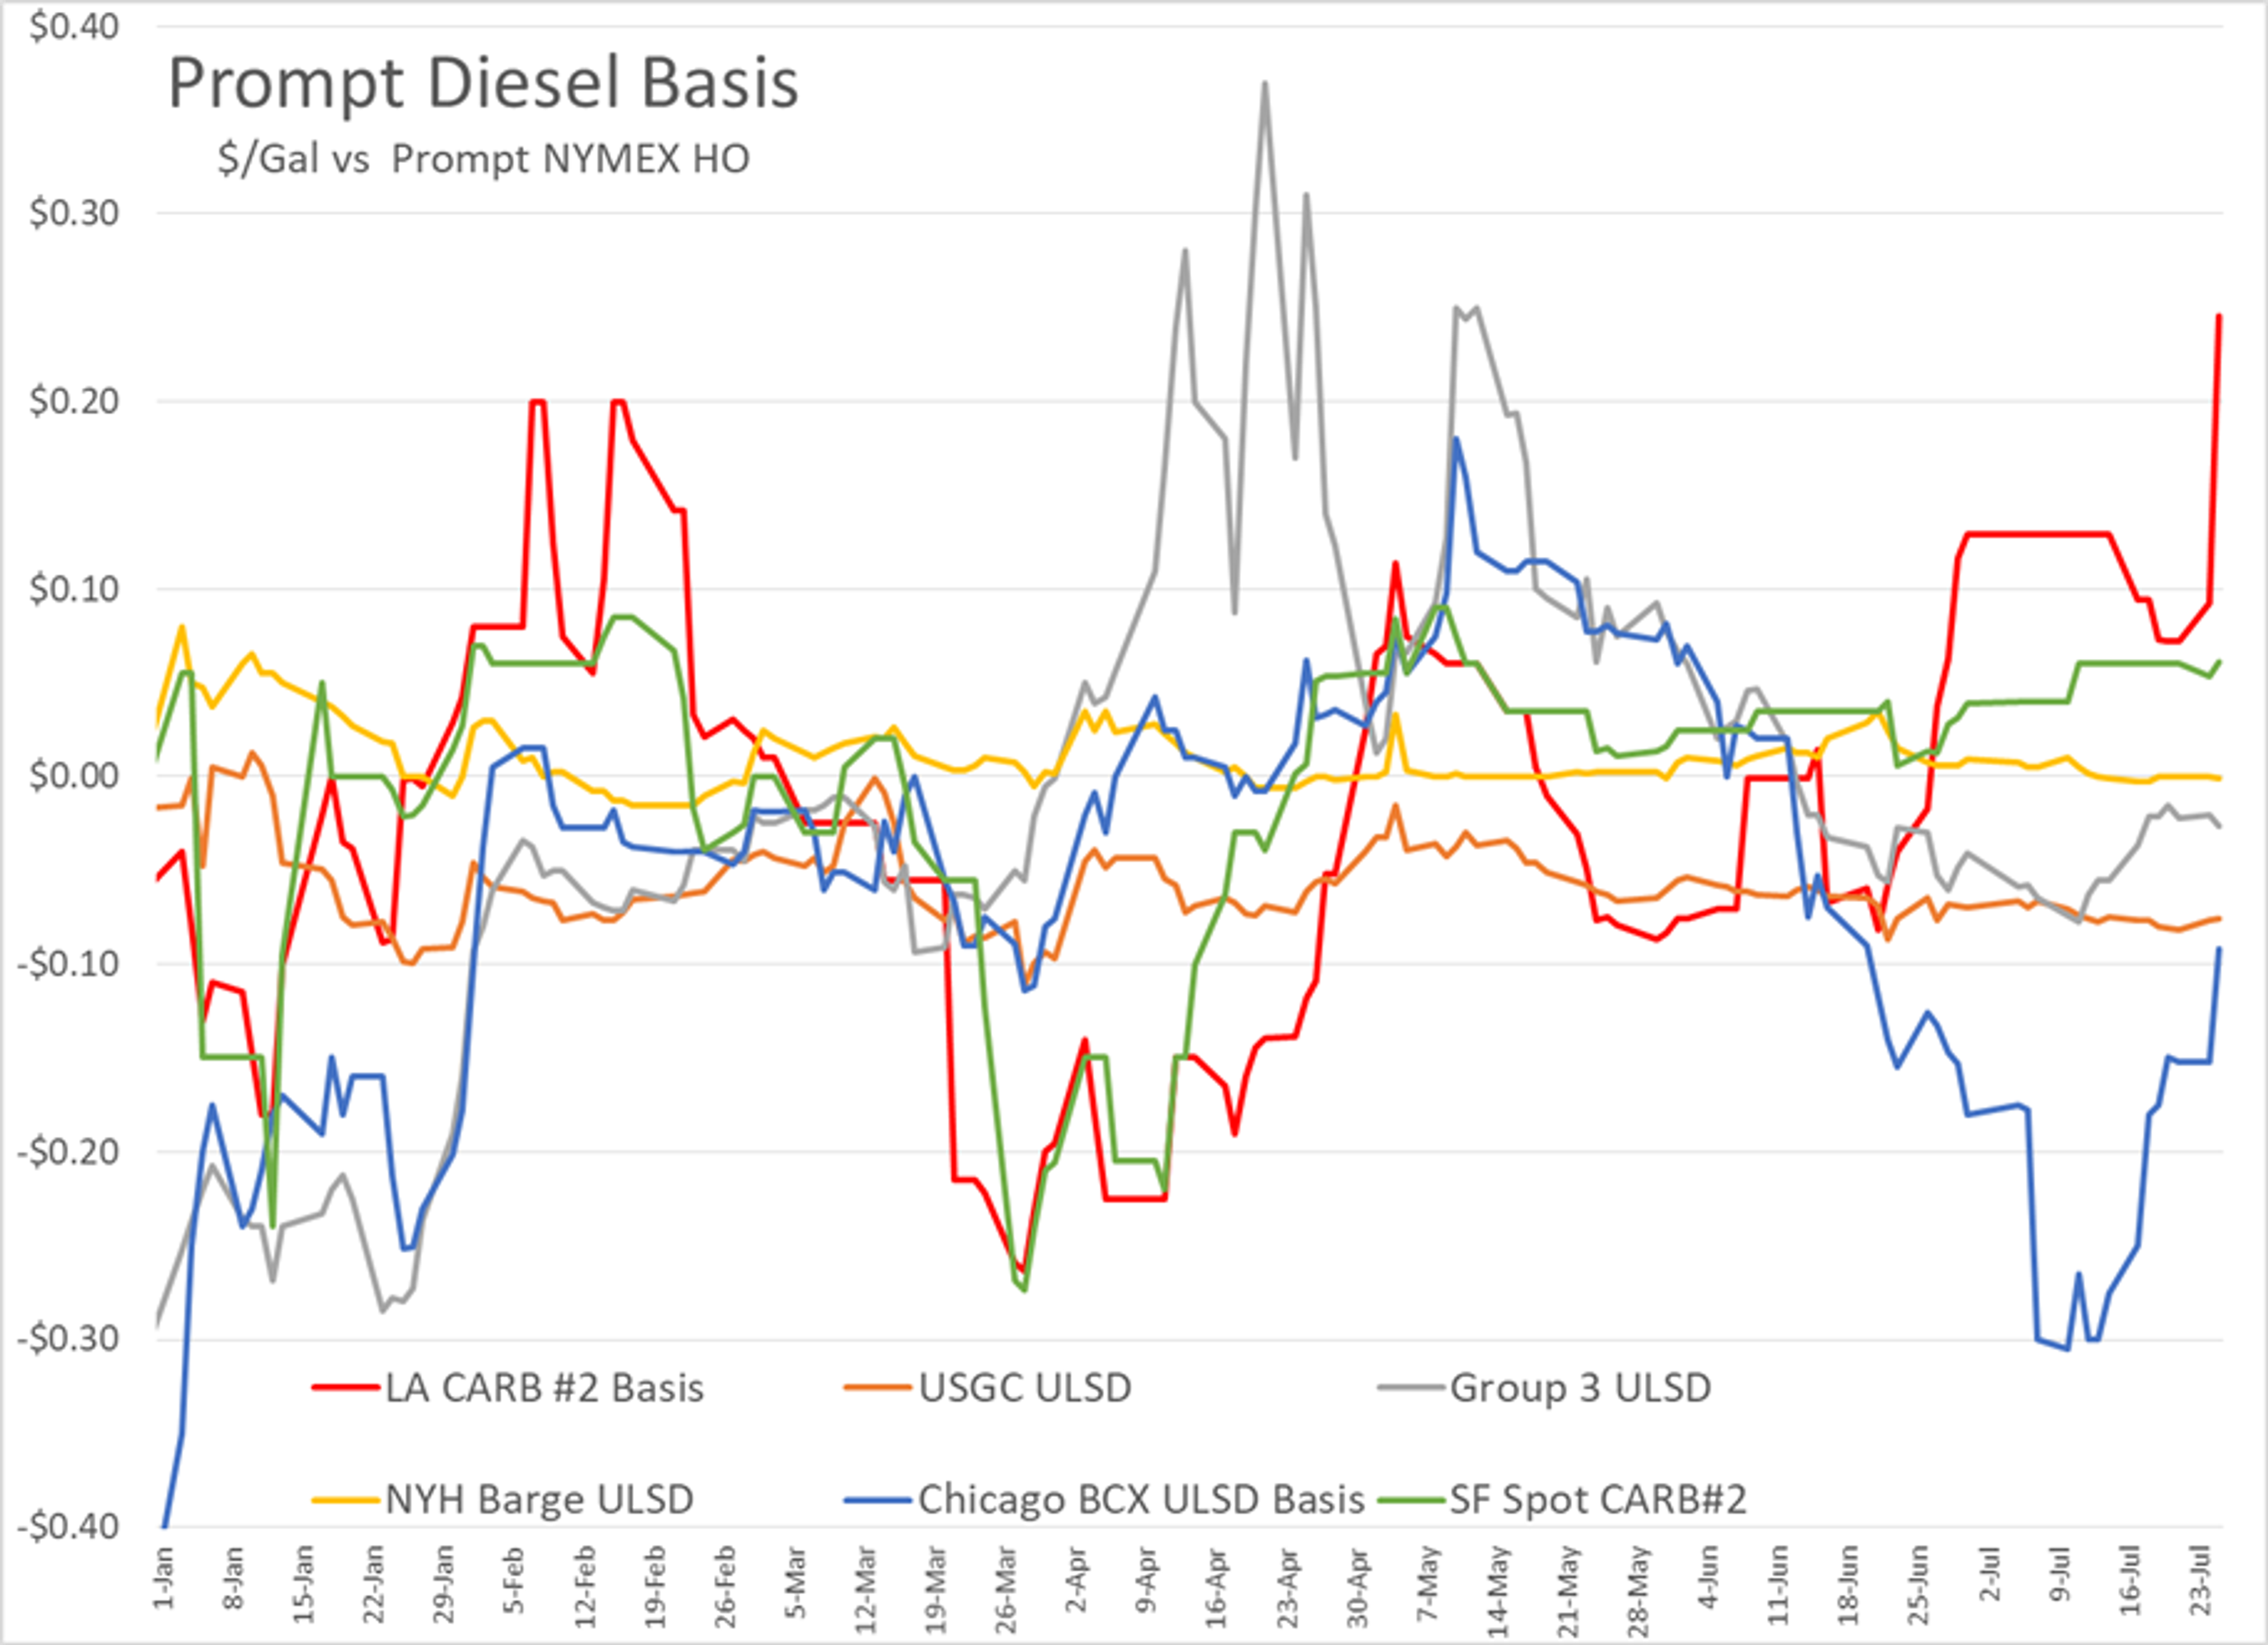2268x1645 pixels.
Task: Click the $0.40 y-axis label
Action: pyautogui.click(x=75, y=27)
